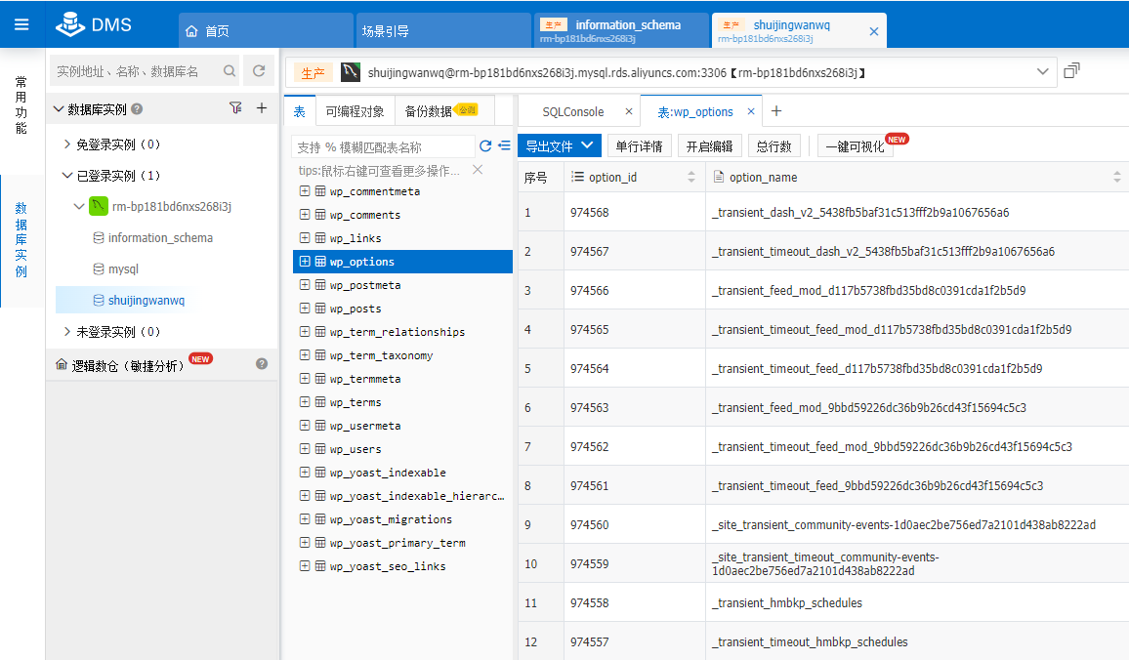Close the tips message above the table list
The height and width of the screenshot is (660, 1129).
(478, 170)
